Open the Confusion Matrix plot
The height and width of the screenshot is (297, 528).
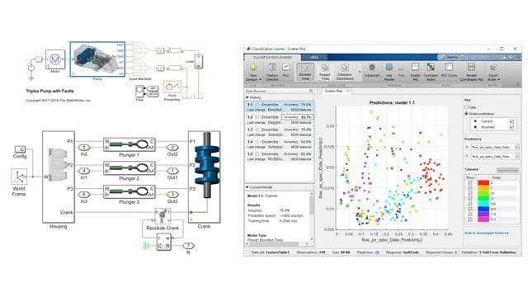[431, 72]
